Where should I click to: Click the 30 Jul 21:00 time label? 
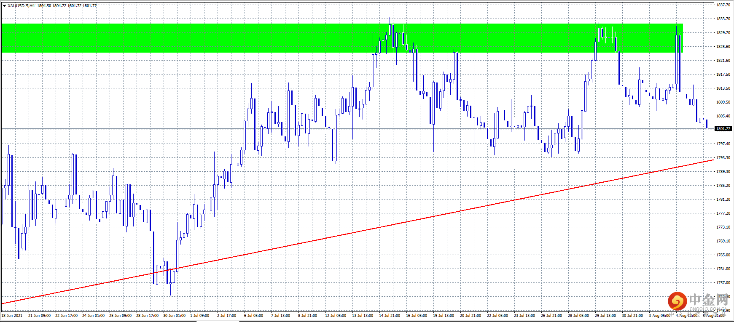point(632,316)
